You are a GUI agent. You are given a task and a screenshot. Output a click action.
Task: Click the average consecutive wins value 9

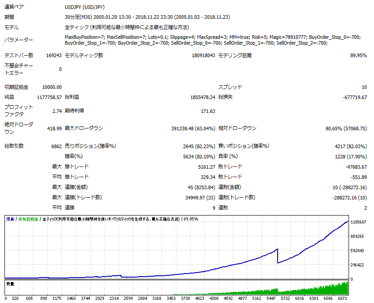[214, 208]
